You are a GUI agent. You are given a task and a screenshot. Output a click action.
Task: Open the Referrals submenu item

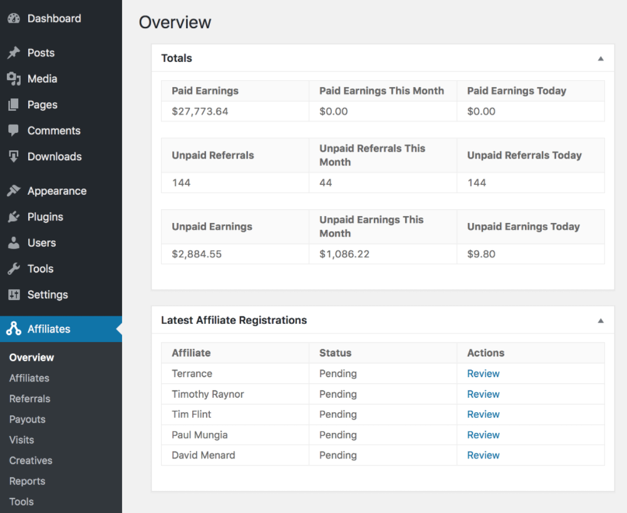pos(29,399)
